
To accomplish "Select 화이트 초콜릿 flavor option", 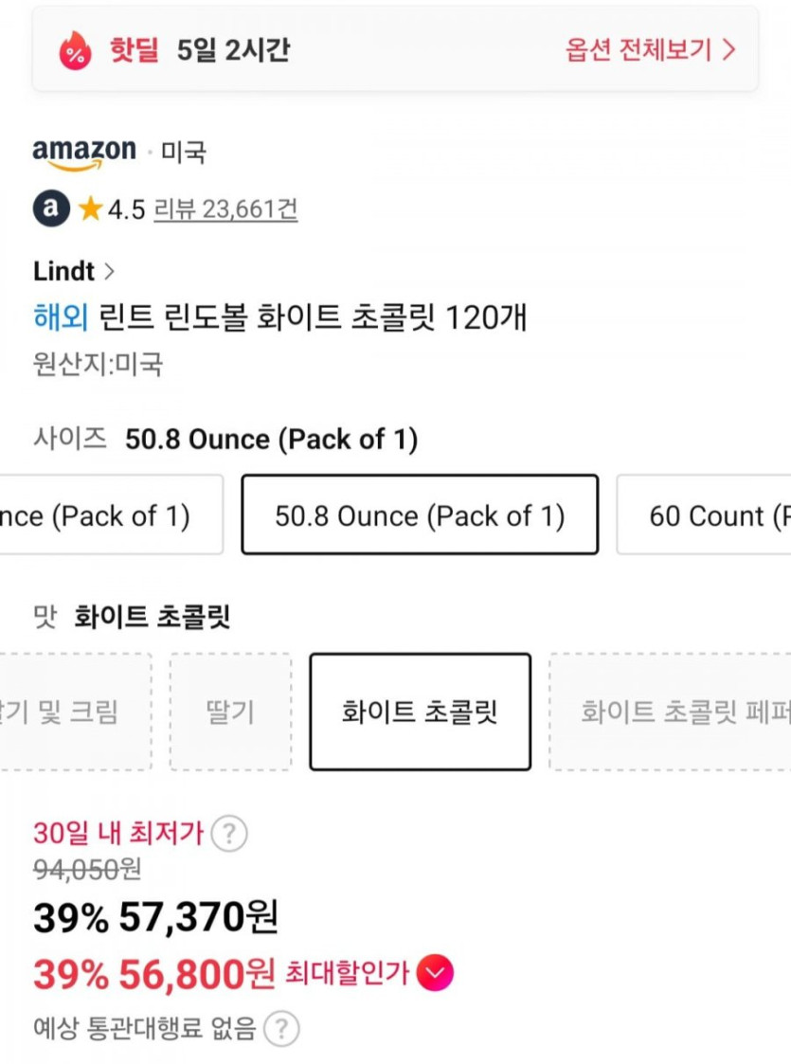I will pos(420,712).
